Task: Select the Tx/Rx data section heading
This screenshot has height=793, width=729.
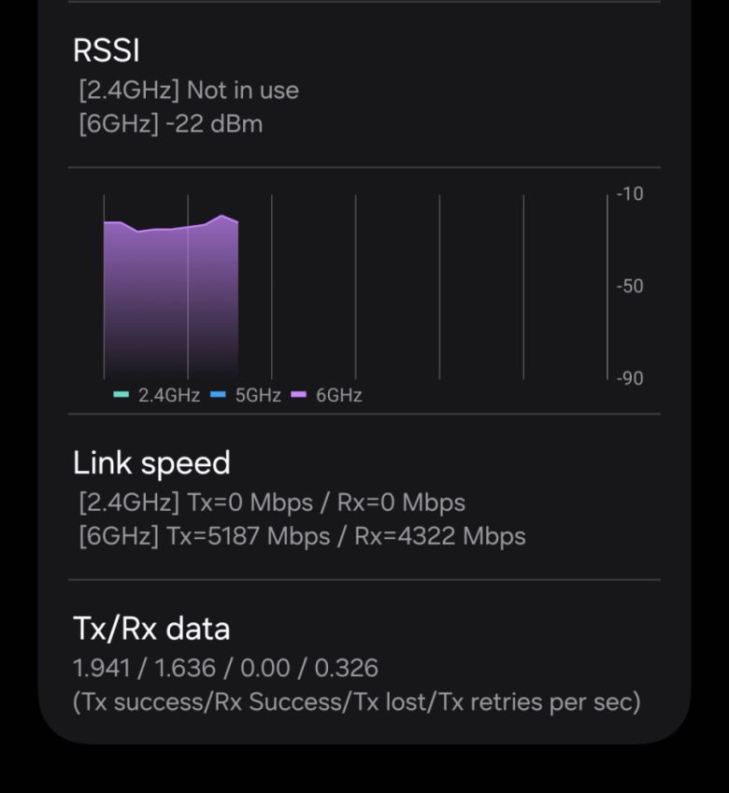Action: coord(152,629)
